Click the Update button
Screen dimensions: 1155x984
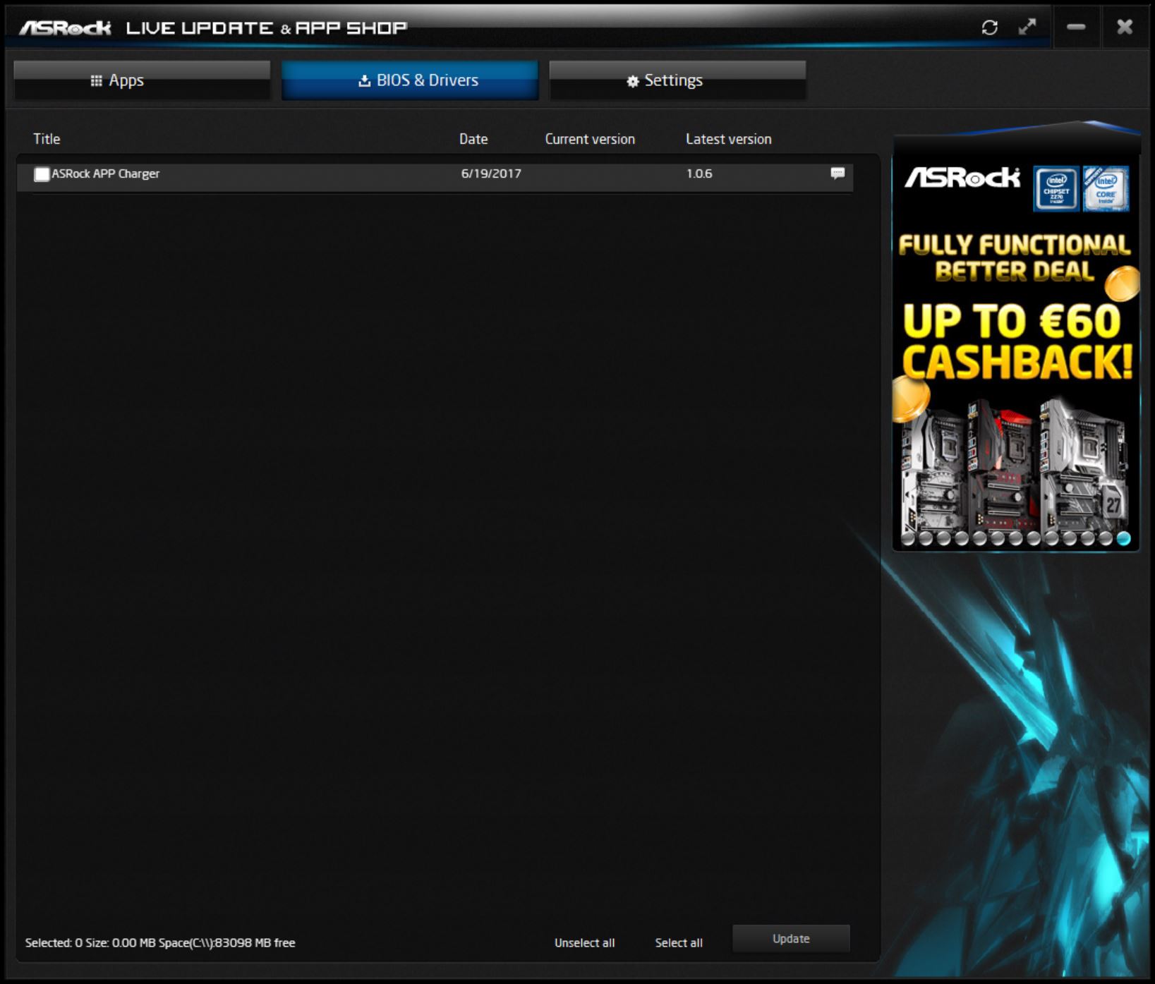(791, 939)
